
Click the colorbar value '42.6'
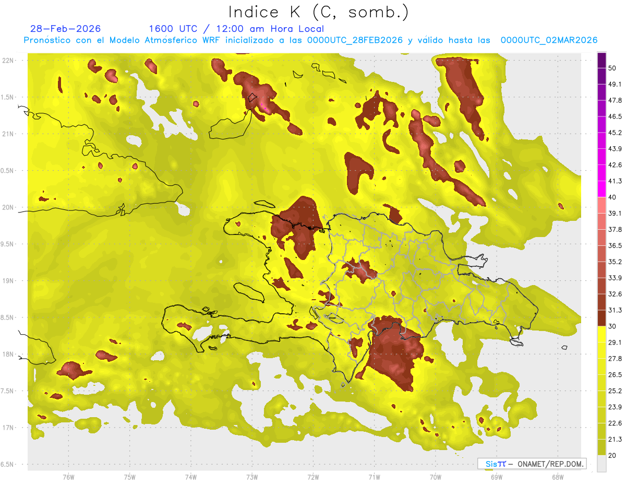point(615,165)
